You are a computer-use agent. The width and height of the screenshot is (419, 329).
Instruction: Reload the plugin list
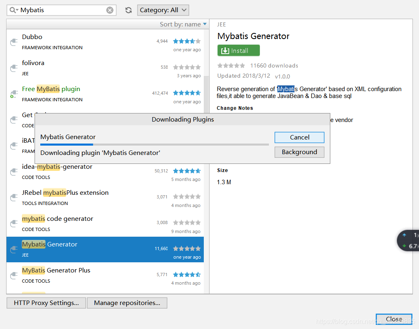click(x=129, y=10)
